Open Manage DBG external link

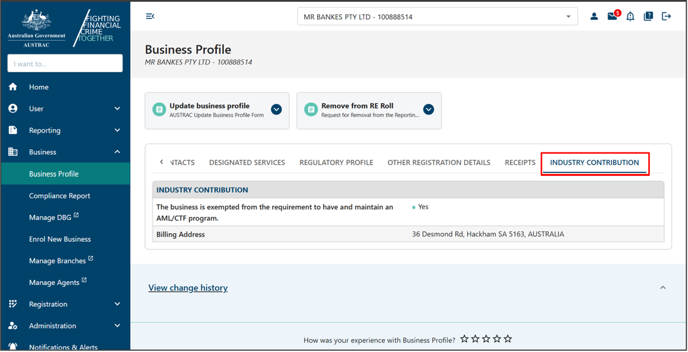click(x=54, y=217)
